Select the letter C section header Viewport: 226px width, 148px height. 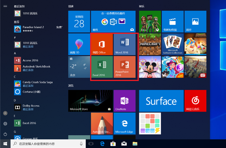15,77
